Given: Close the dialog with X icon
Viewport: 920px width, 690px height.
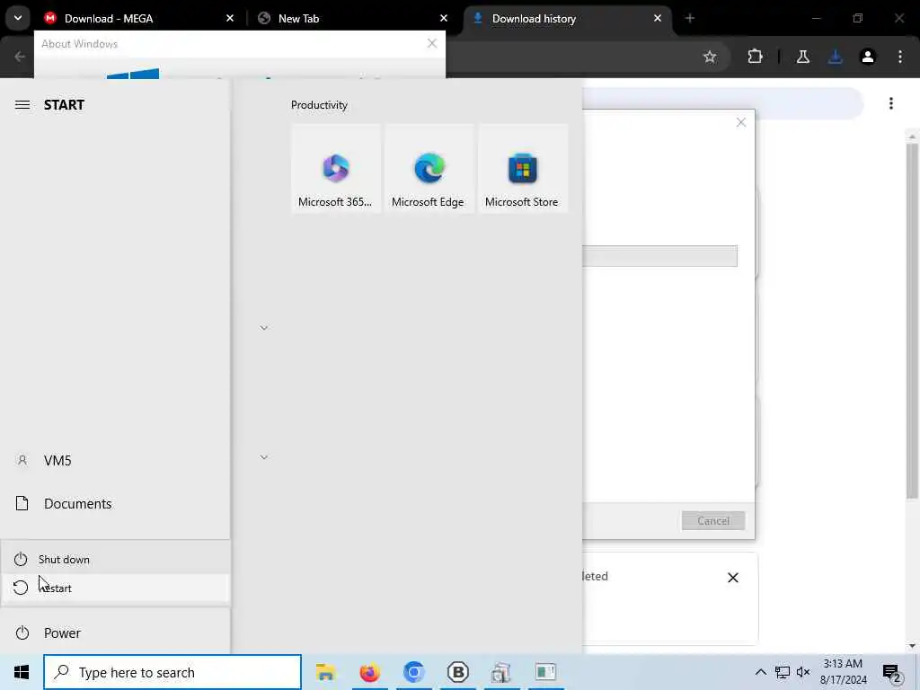Looking at the screenshot, I should pos(741,122).
